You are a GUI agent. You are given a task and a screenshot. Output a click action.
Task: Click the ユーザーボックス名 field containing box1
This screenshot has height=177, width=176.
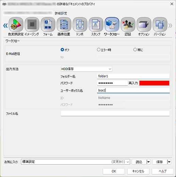[133, 90]
